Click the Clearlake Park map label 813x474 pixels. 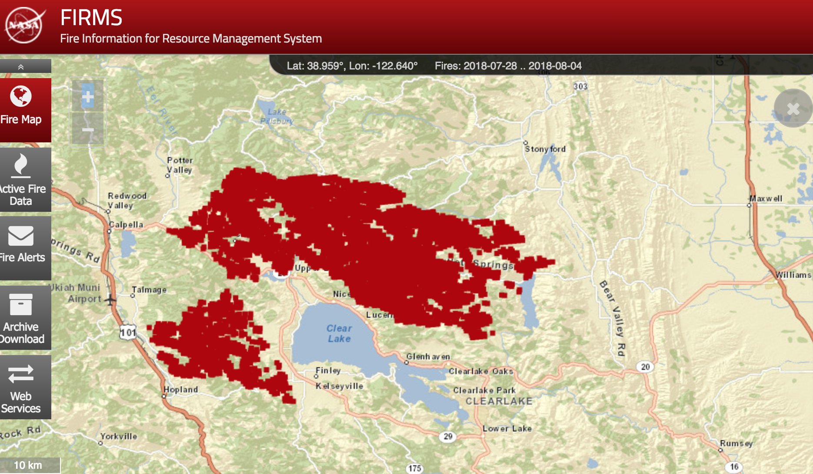[x=484, y=390]
